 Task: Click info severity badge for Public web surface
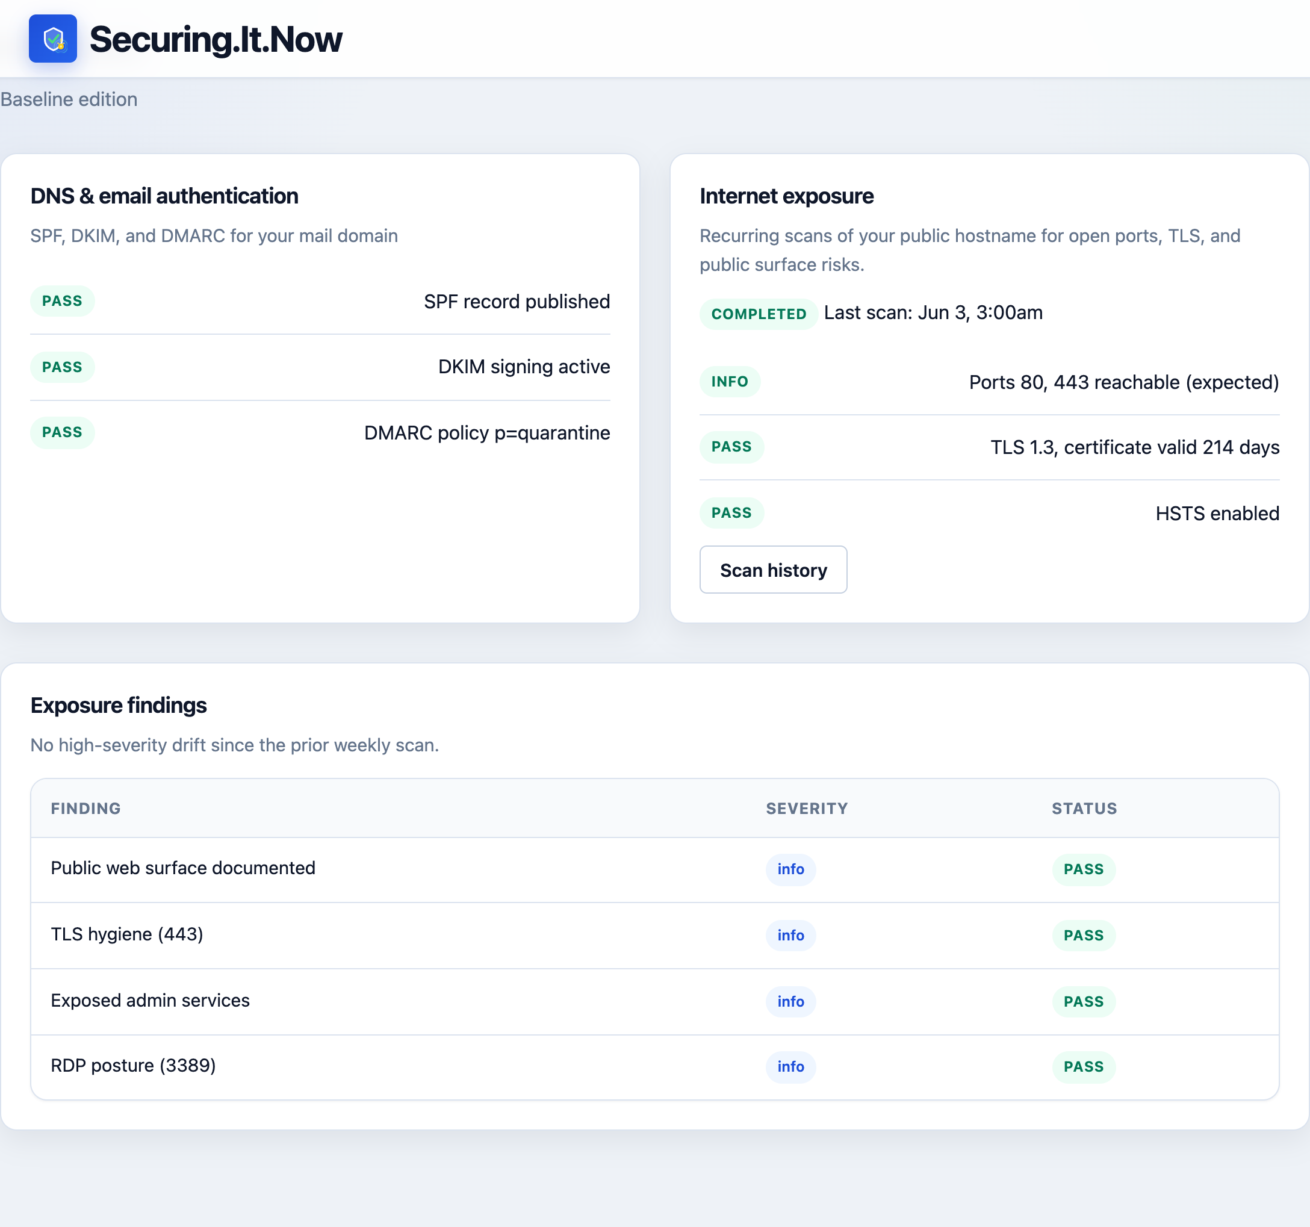[790, 869]
